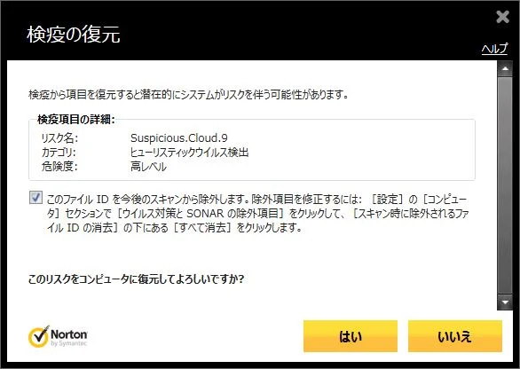Click the 危険度 label
Viewport: 520px width, 369px height.
[x=59, y=167]
